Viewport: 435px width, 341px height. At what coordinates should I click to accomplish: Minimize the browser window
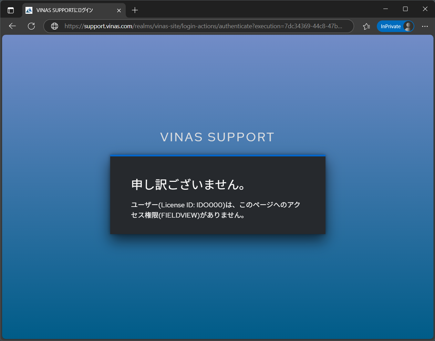[x=386, y=9]
